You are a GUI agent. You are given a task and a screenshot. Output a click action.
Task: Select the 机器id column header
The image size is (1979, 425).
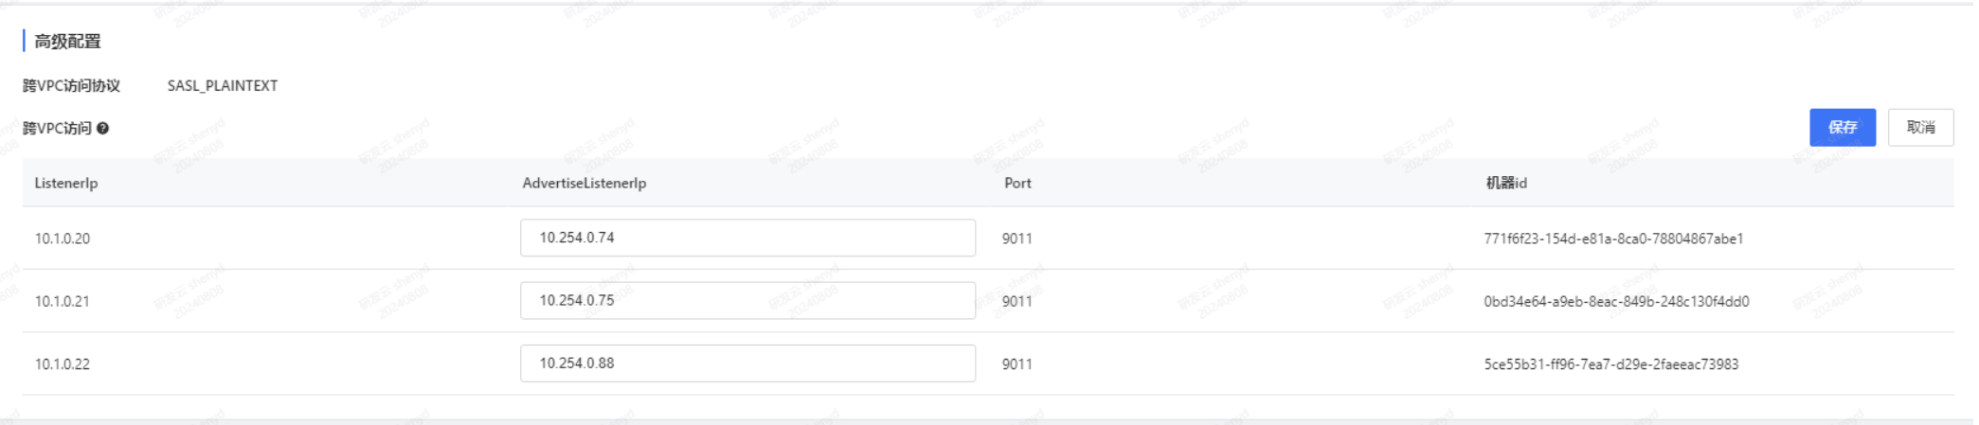(1506, 183)
